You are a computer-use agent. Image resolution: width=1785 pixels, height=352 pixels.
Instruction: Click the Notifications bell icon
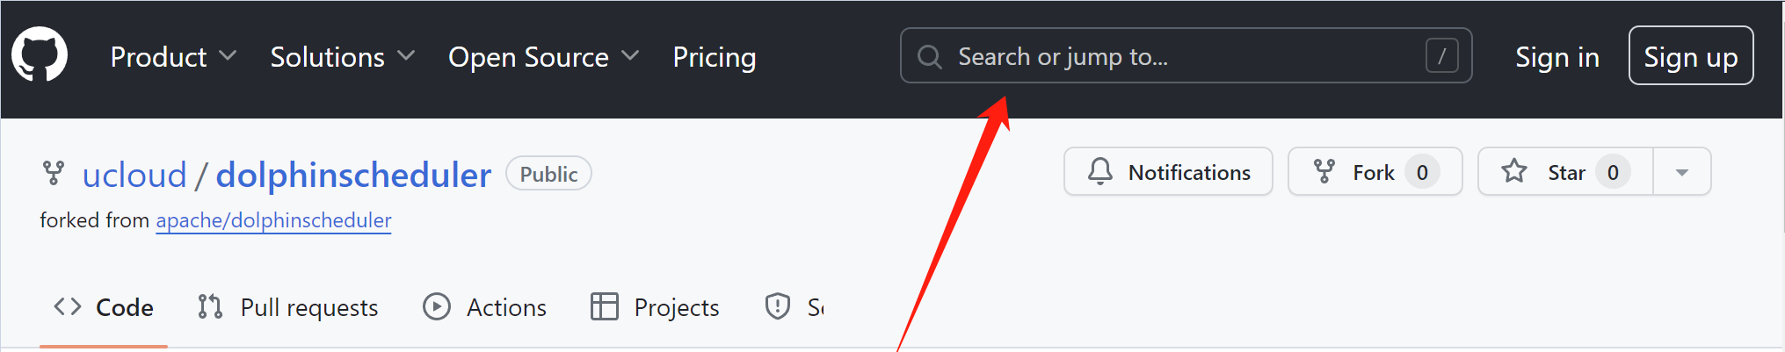[x=1100, y=171]
